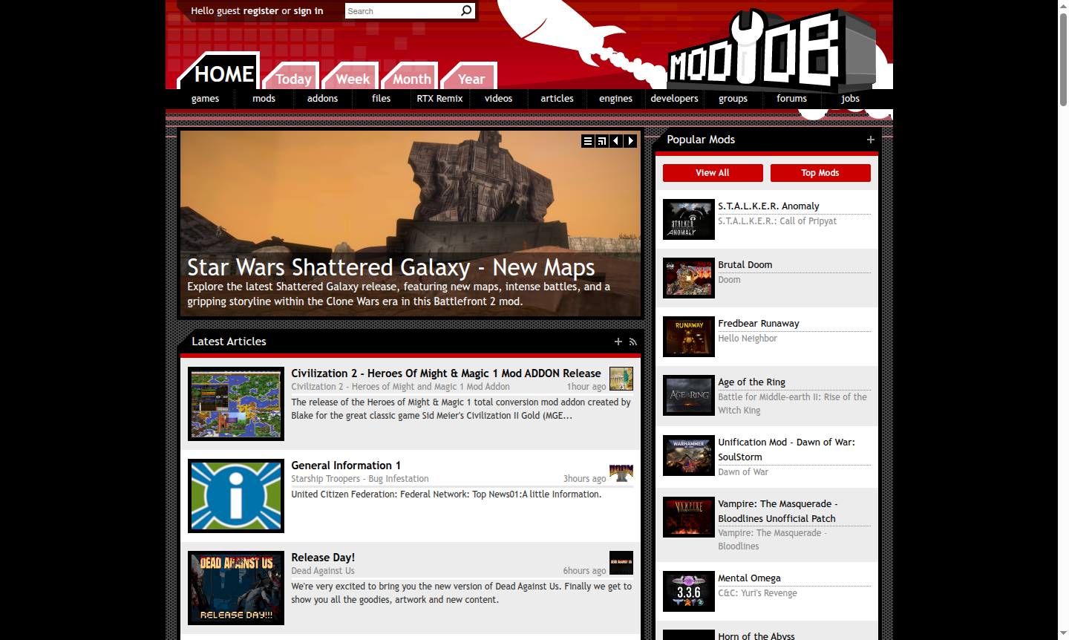Switch to the Month tab
The width and height of the screenshot is (1069, 640).
tap(409, 78)
